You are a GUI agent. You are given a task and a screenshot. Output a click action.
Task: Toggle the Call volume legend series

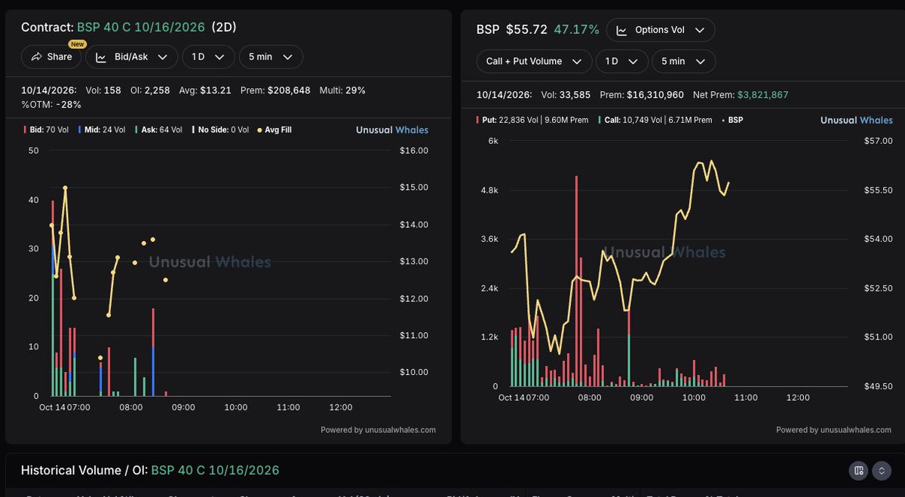click(x=655, y=120)
